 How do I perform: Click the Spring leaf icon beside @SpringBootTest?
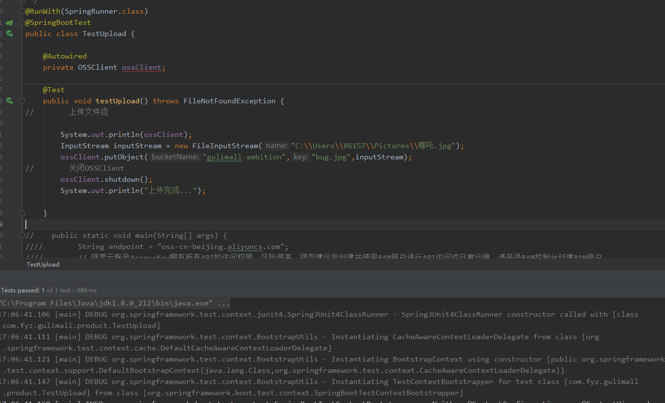point(9,22)
